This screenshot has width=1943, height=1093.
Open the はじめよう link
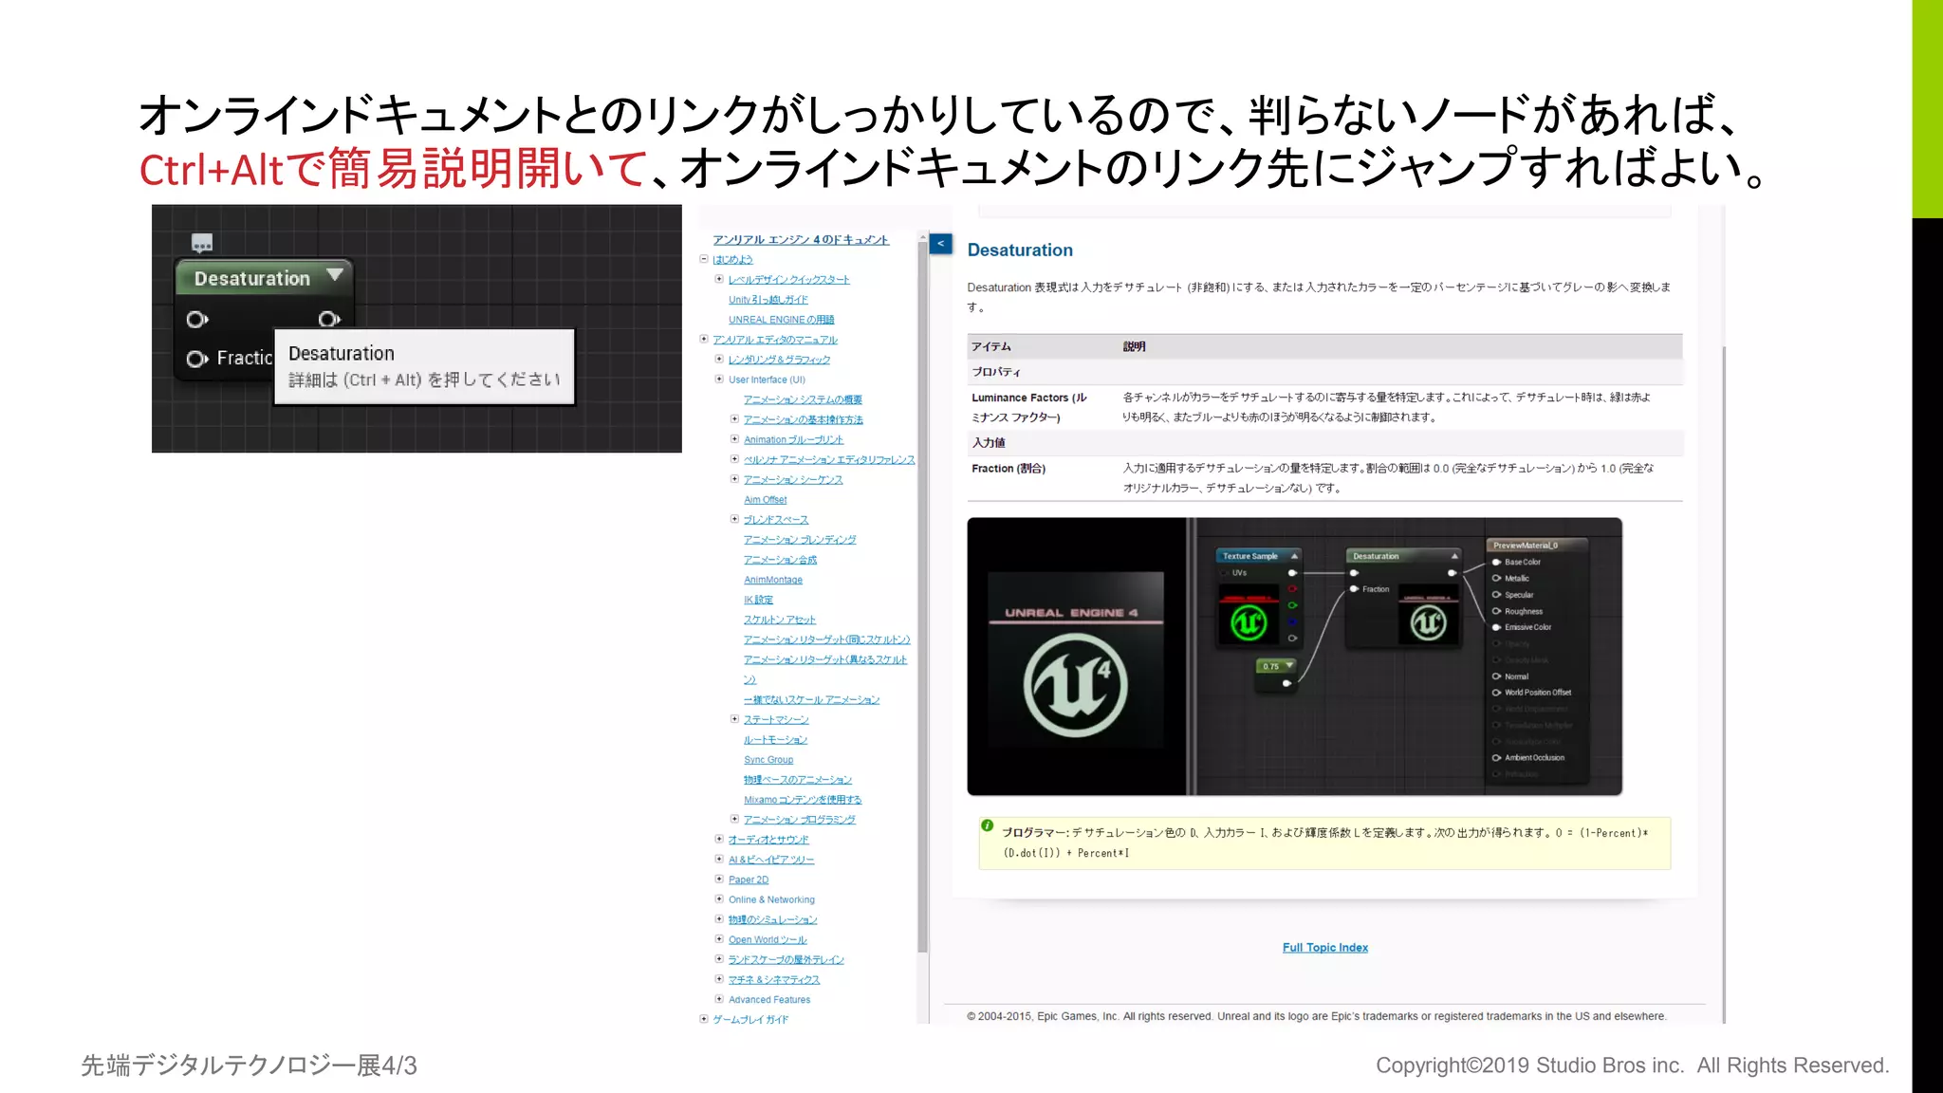732,260
